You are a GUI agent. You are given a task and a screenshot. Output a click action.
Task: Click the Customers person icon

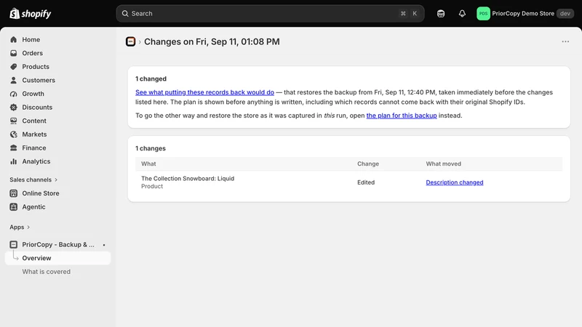coord(14,80)
